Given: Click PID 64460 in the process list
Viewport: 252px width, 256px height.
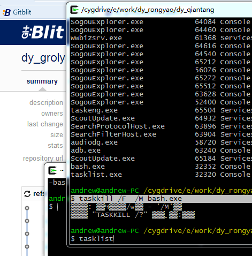Looking at the screenshot, I should (205, 30).
